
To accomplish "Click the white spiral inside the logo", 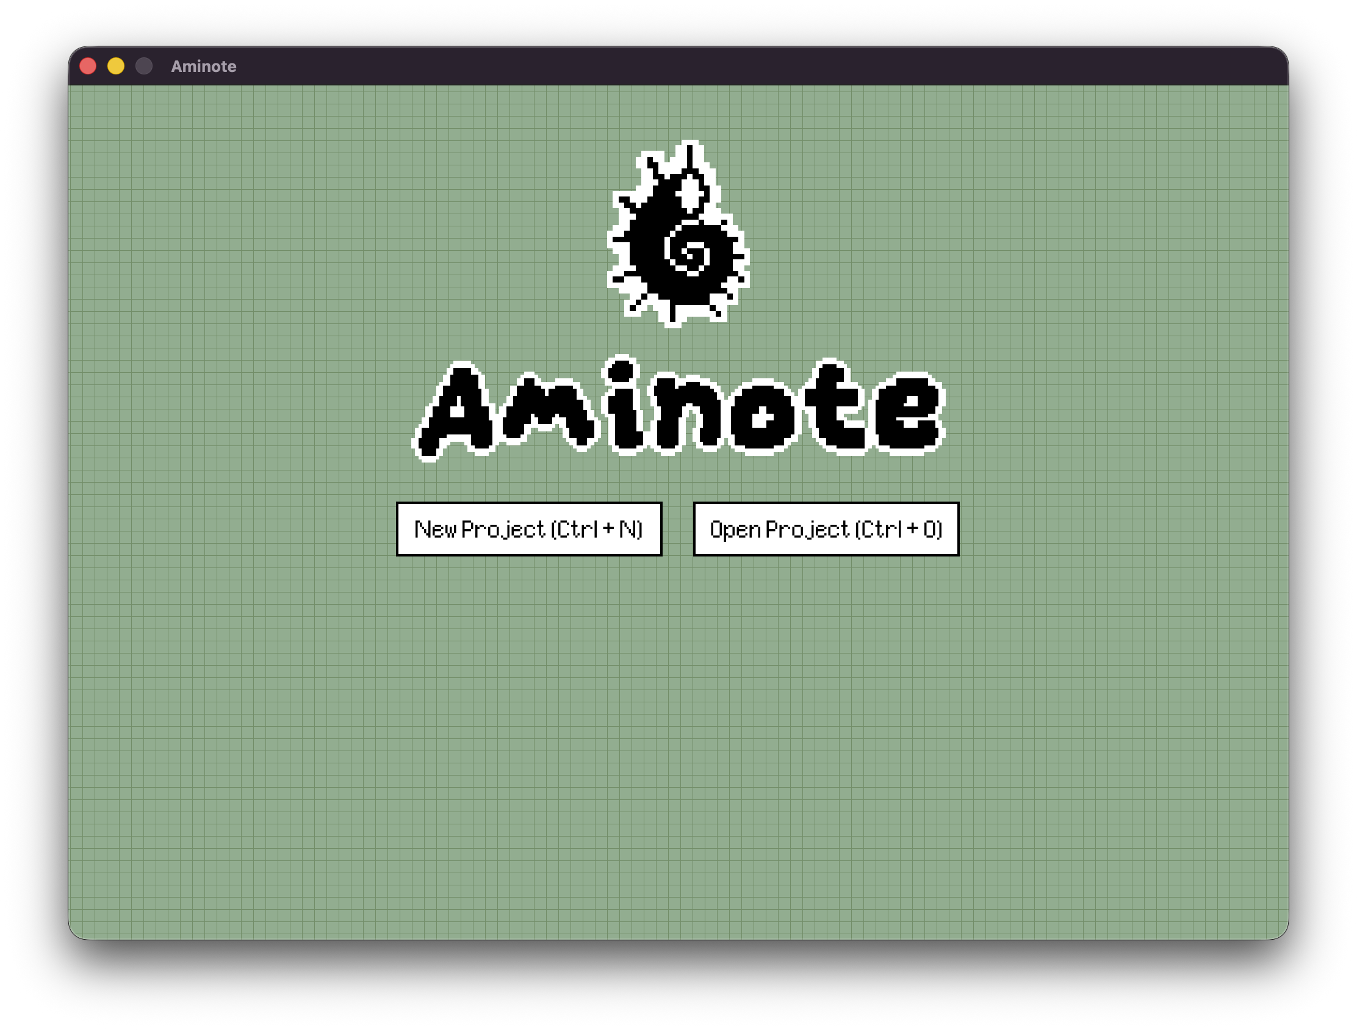I will 689,250.
